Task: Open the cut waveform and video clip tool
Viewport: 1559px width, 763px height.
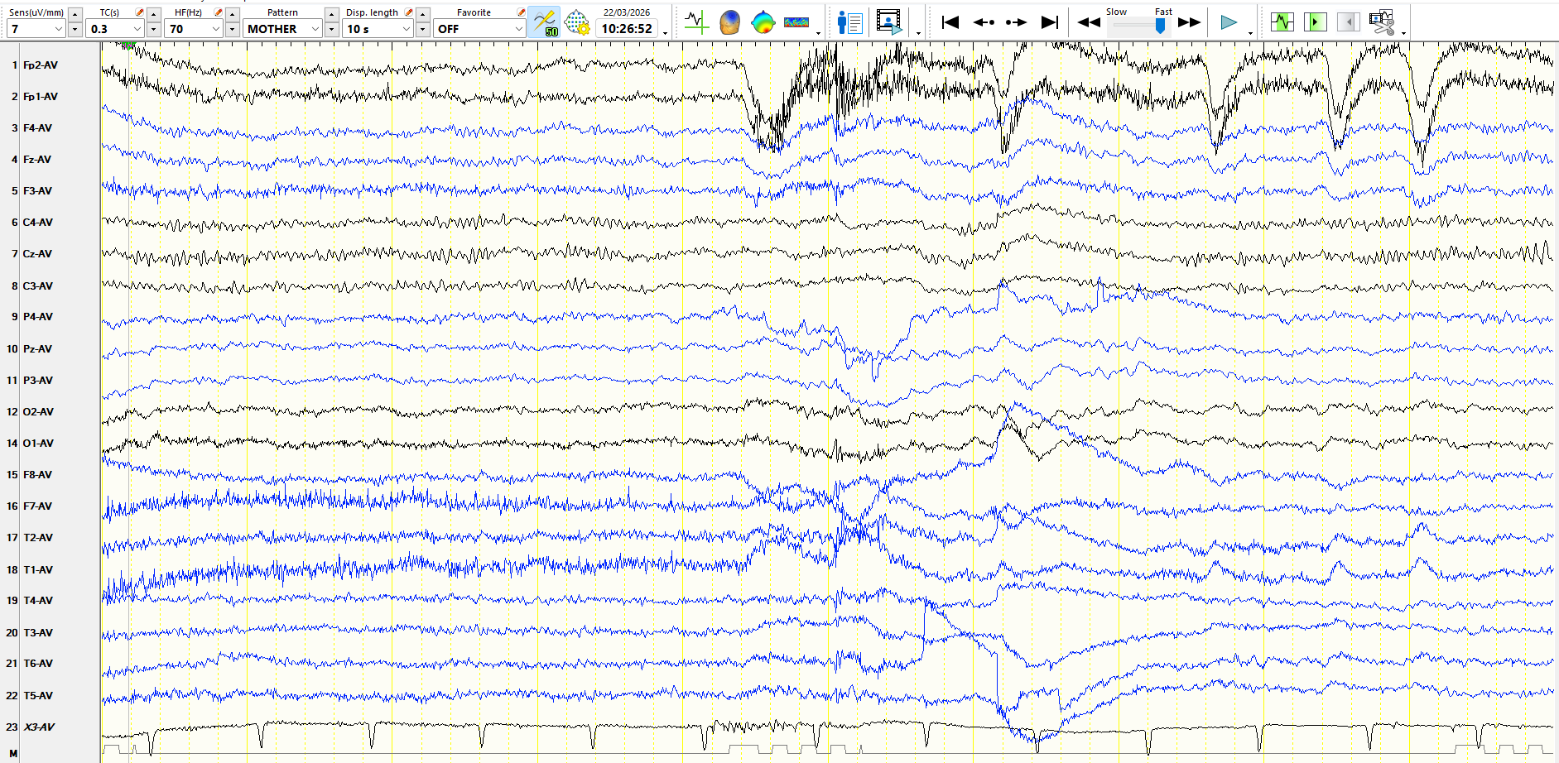Action: 1381,22
